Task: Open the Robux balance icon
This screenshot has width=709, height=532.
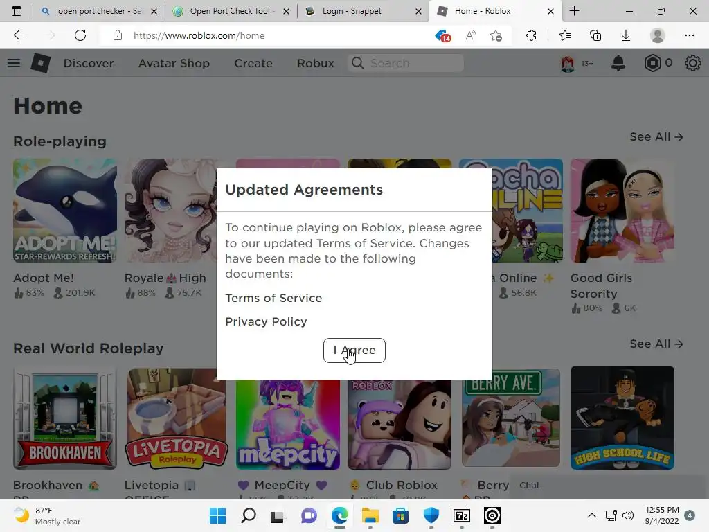Action: (652, 63)
